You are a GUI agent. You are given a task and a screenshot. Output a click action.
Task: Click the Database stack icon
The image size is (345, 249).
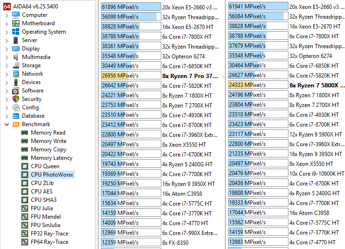coord(16,116)
